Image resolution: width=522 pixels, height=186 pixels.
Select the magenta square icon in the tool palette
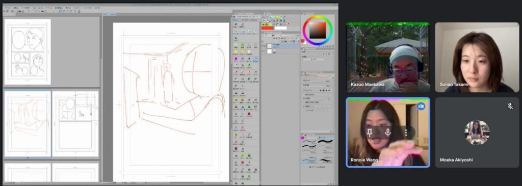[236, 59]
